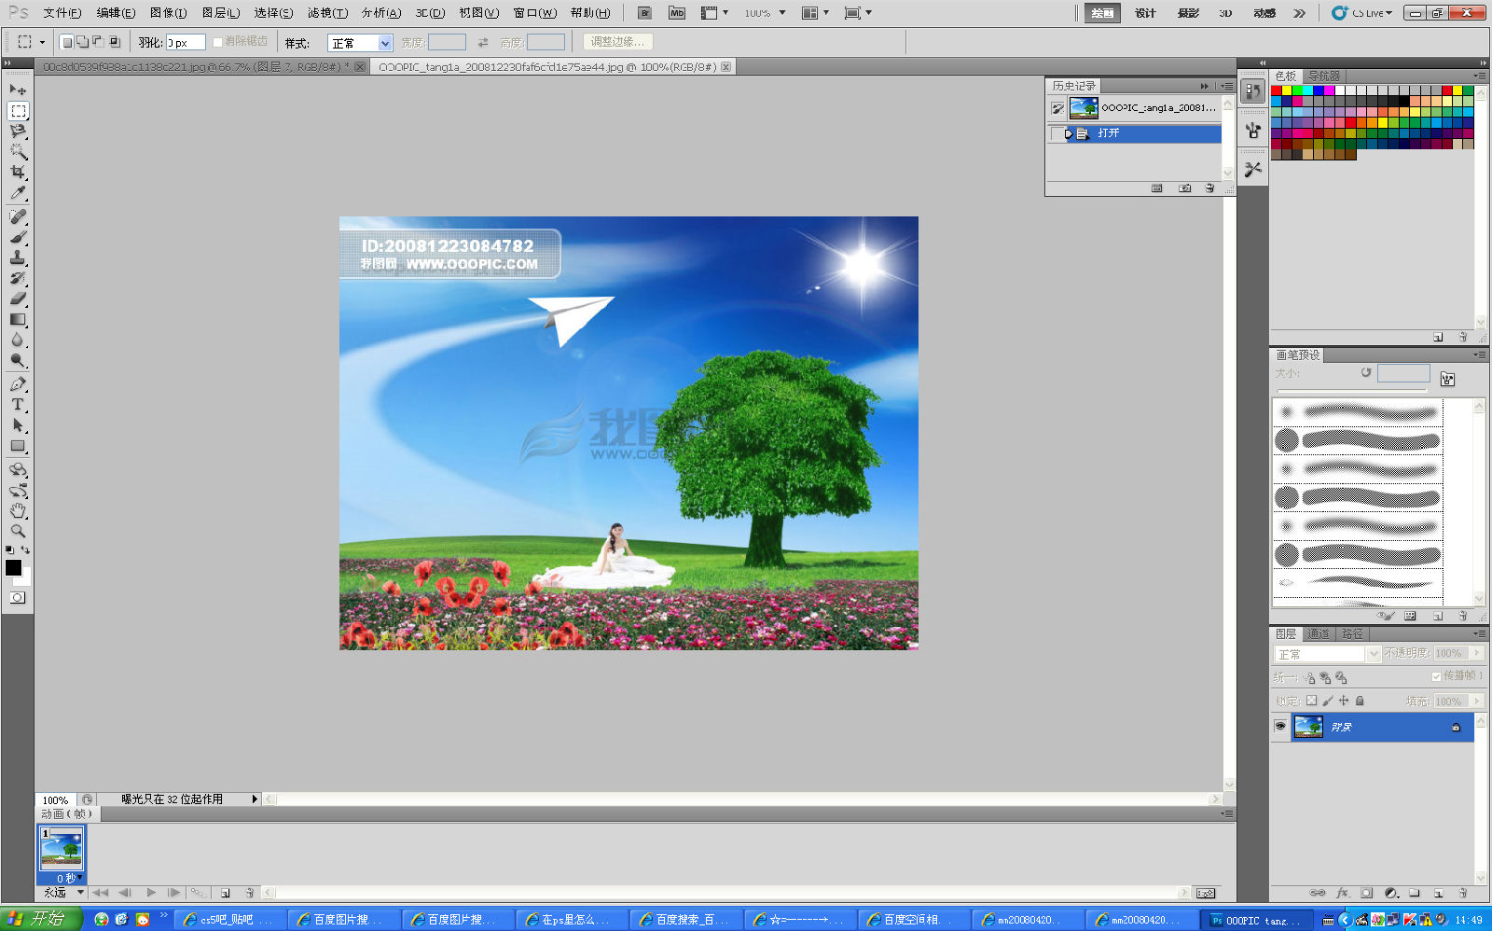Choose the Subtract from Selection mode button
Image resolution: width=1492 pixels, height=931 pixels.
99,42
